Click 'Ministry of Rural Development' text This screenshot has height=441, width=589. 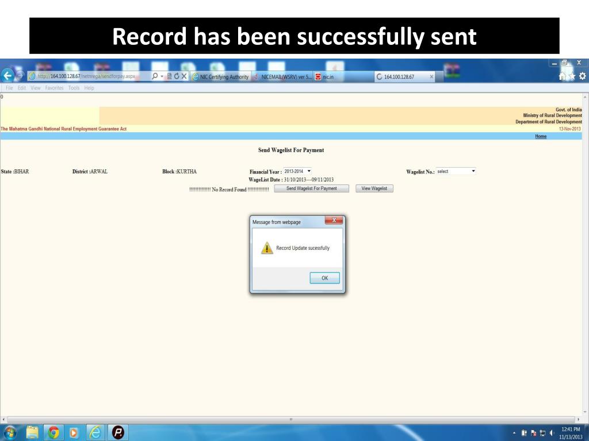[552, 115]
